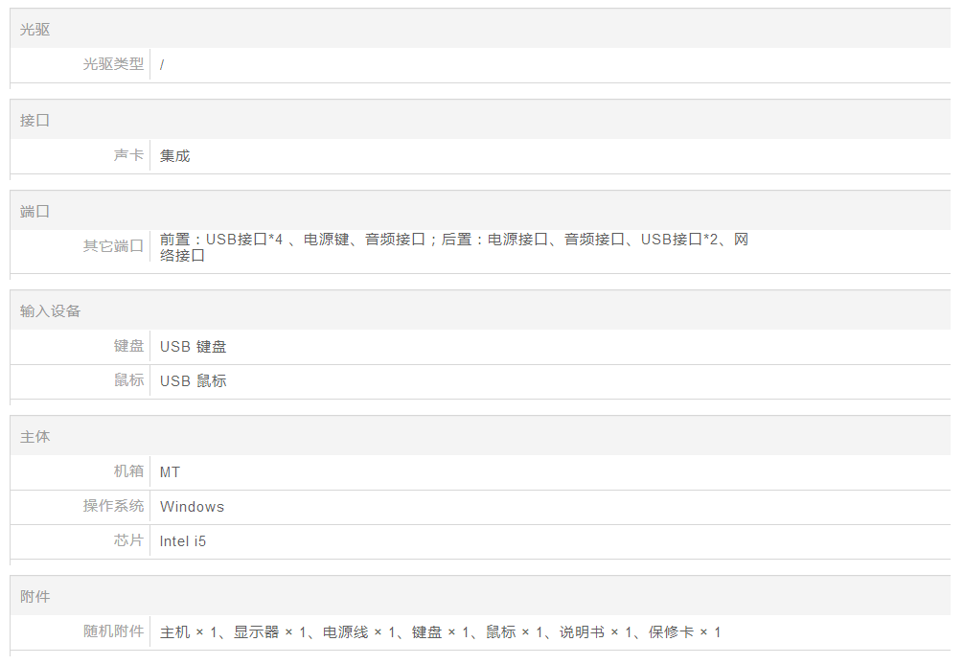Click the 端口 section header
Viewport: 964px width, 665px height.
pyautogui.click(x=35, y=212)
